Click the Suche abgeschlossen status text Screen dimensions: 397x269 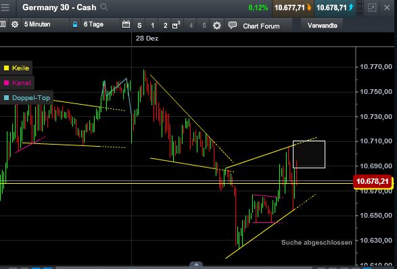click(x=317, y=243)
